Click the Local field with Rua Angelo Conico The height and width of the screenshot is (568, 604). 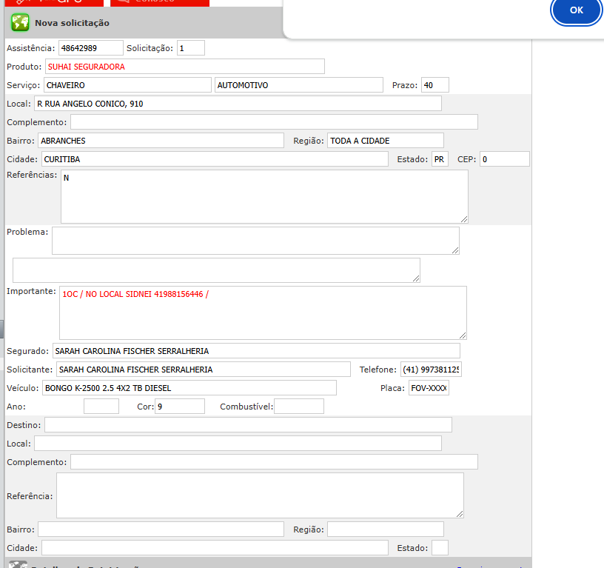click(x=238, y=104)
